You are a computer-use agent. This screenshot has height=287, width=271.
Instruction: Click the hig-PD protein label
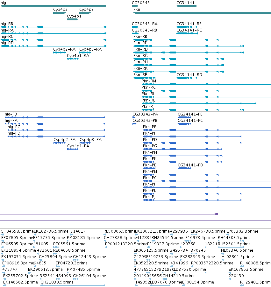(x=14, y=133)
